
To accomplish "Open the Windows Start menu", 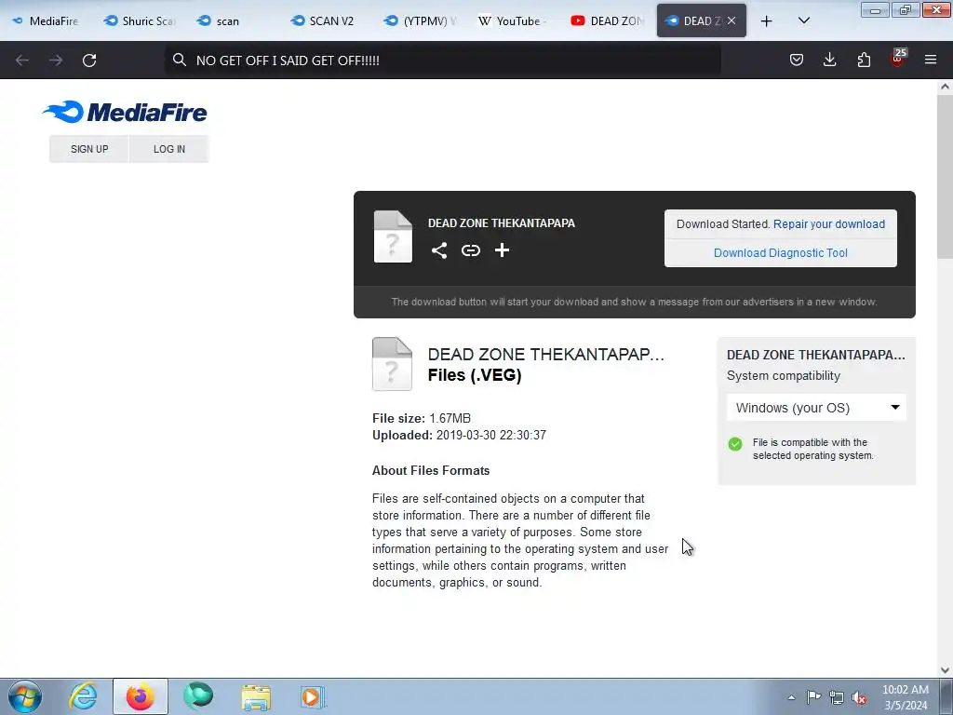I will 25,696.
